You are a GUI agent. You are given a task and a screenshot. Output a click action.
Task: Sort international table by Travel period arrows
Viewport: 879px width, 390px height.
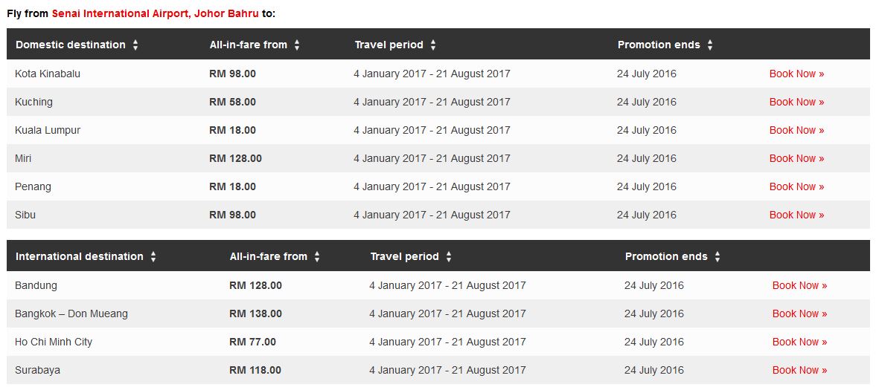(449, 257)
